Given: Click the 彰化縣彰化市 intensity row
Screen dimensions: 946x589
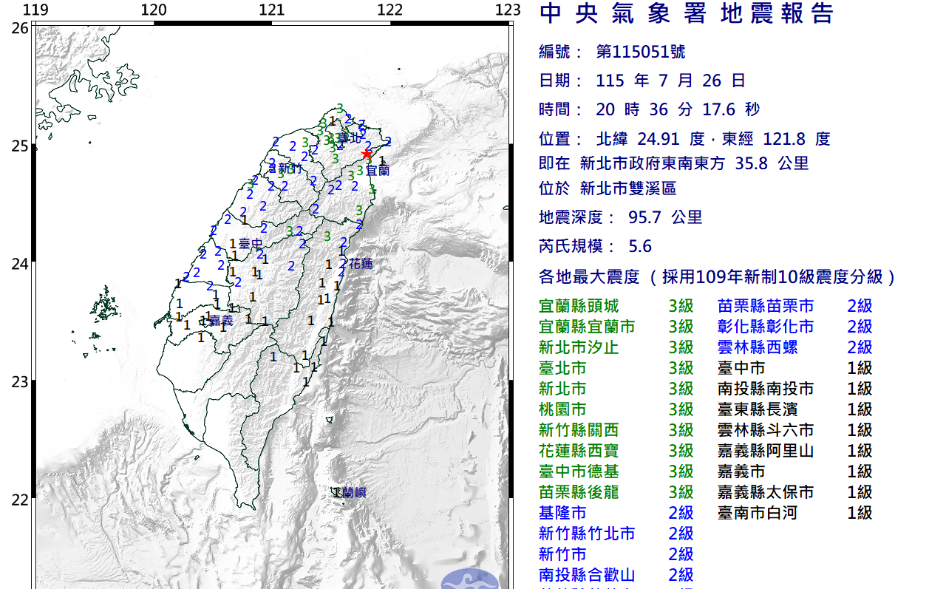Looking at the screenshot, I should (795, 327).
